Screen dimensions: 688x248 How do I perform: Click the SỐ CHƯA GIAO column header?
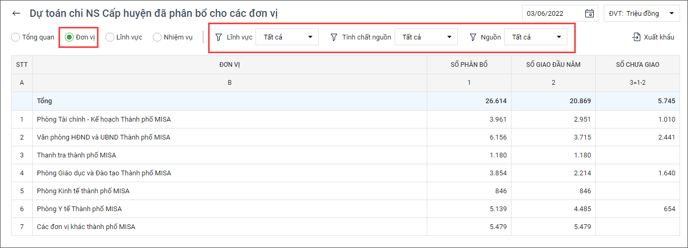point(637,65)
